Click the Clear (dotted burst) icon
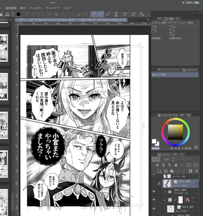 (43, 14)
